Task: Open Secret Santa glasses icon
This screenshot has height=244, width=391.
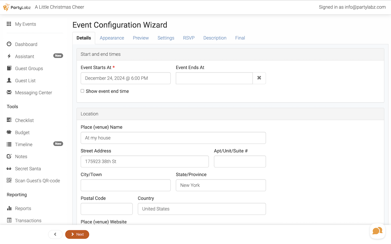Action: tap(9, 169)
